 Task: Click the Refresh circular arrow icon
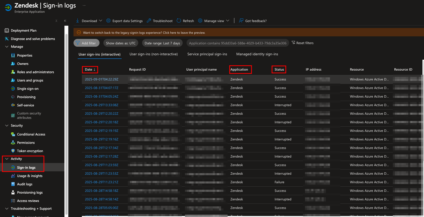(179, 21)
